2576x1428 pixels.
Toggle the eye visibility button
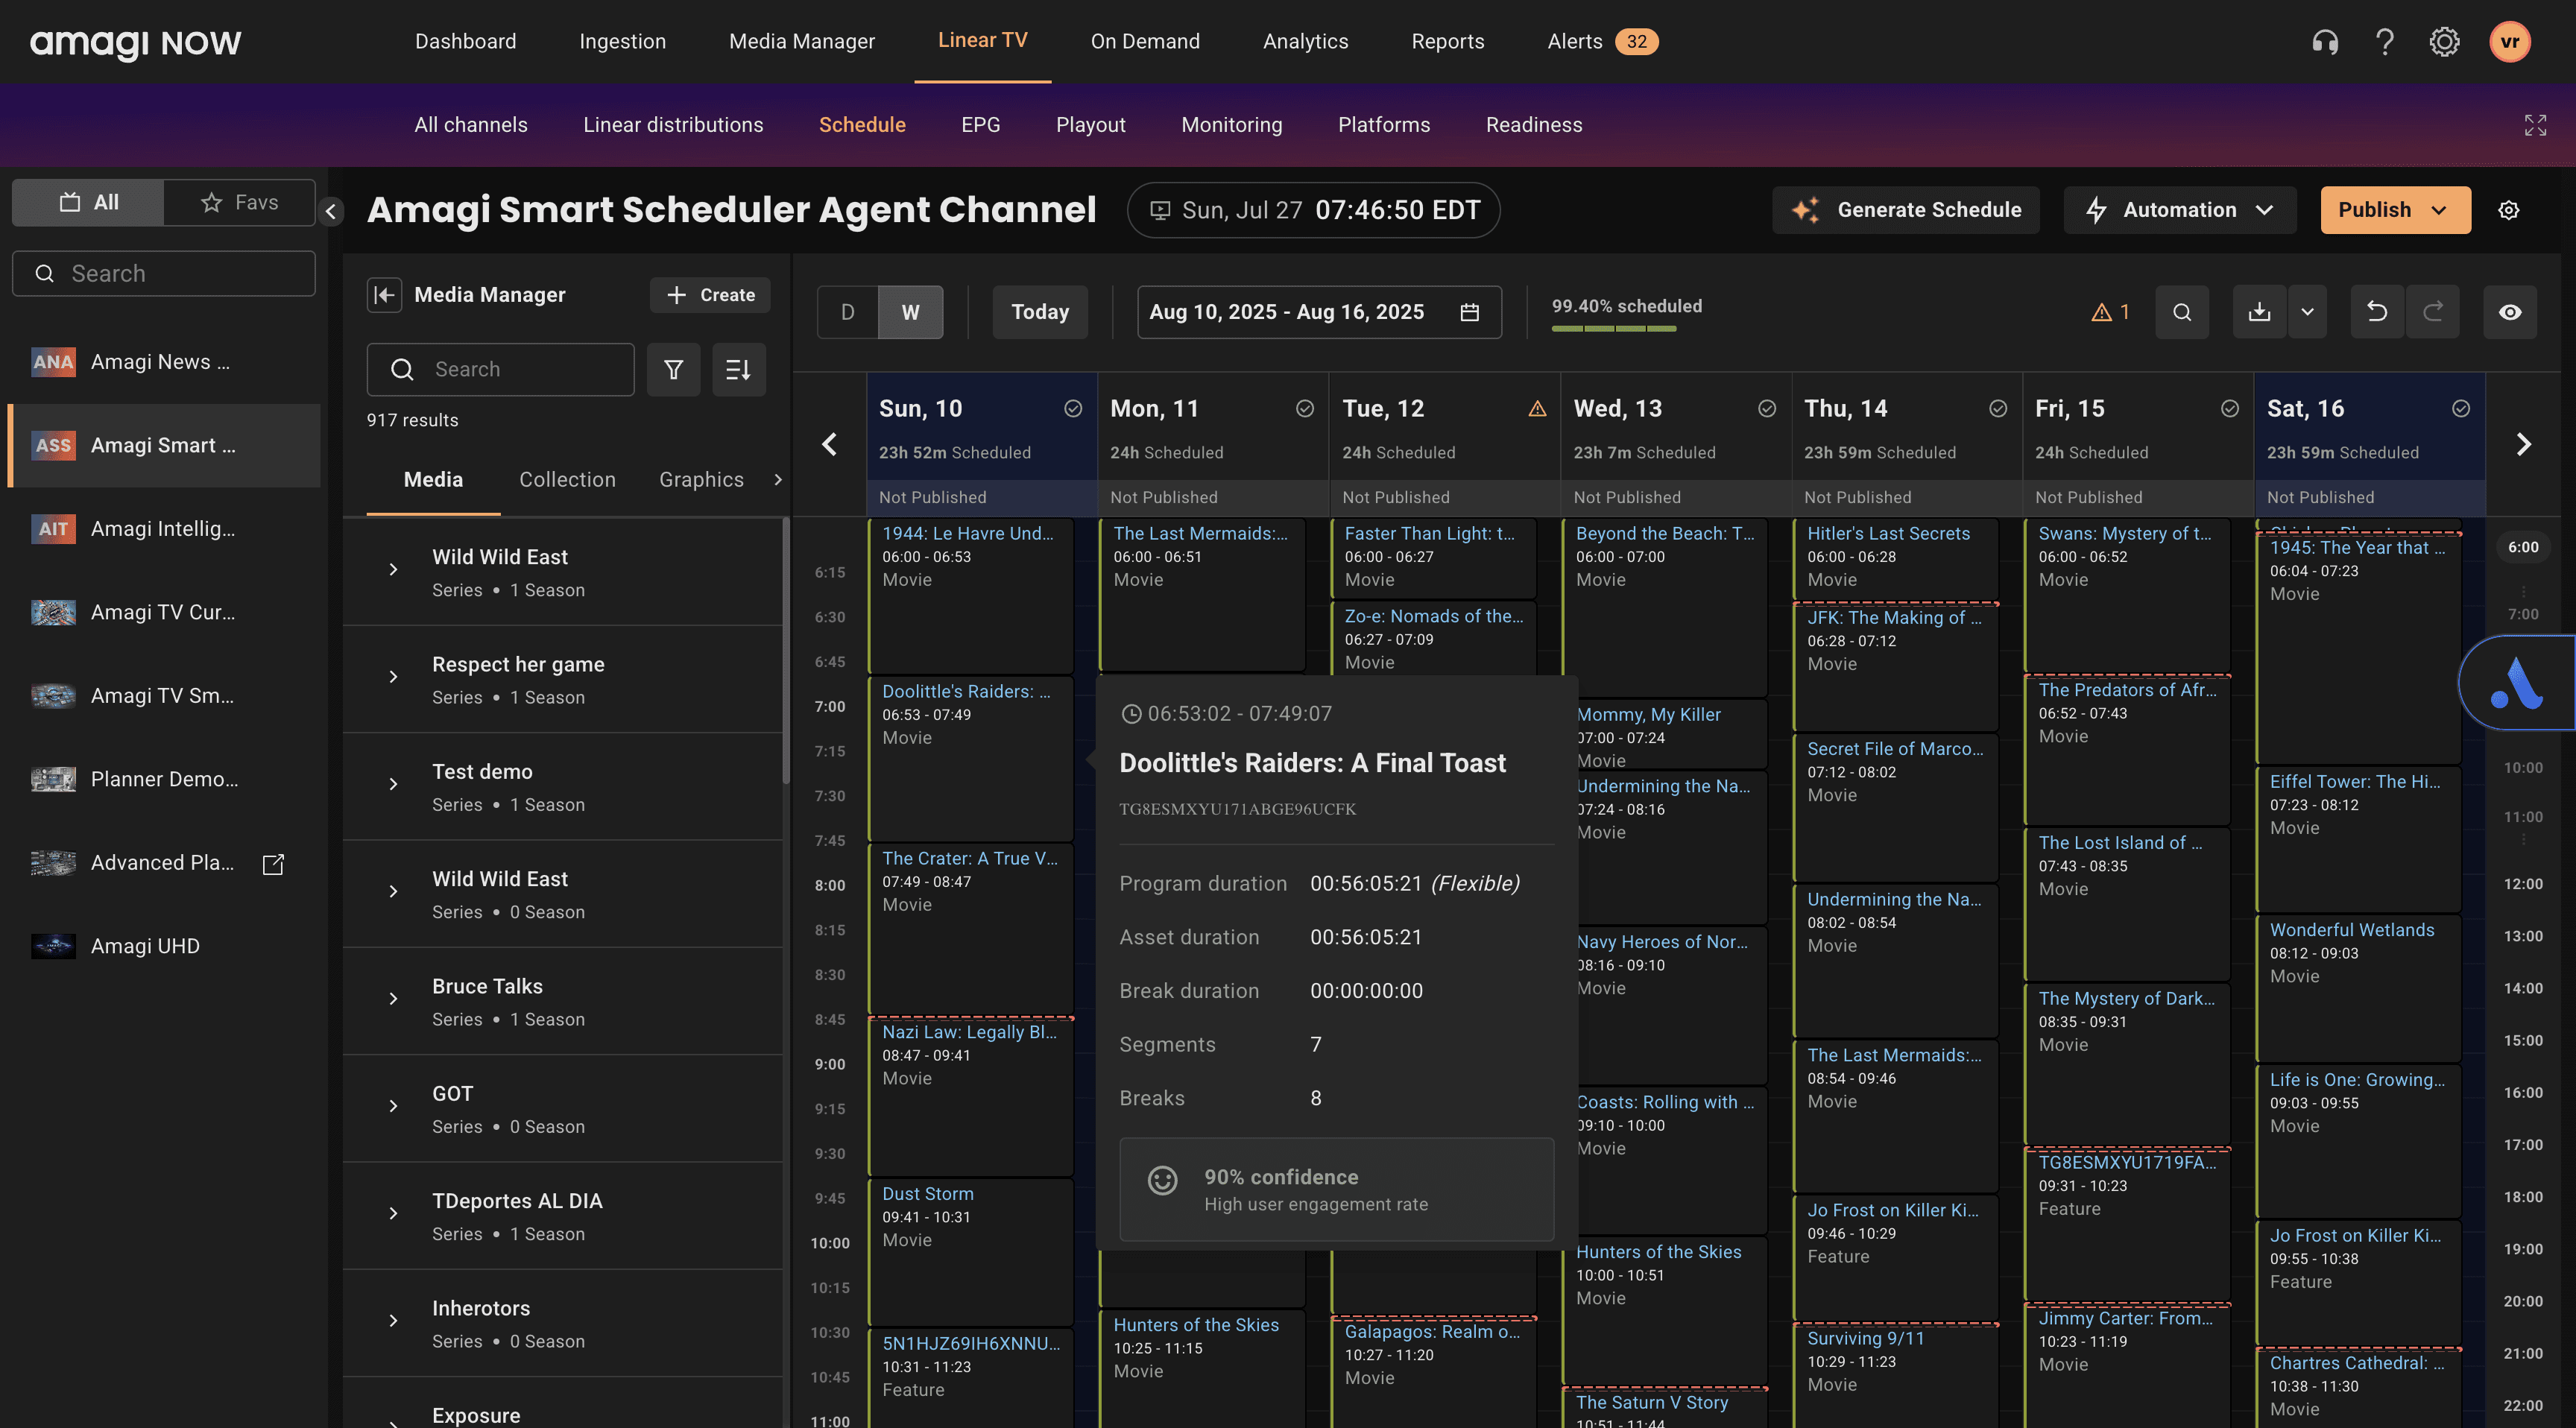2509,312
